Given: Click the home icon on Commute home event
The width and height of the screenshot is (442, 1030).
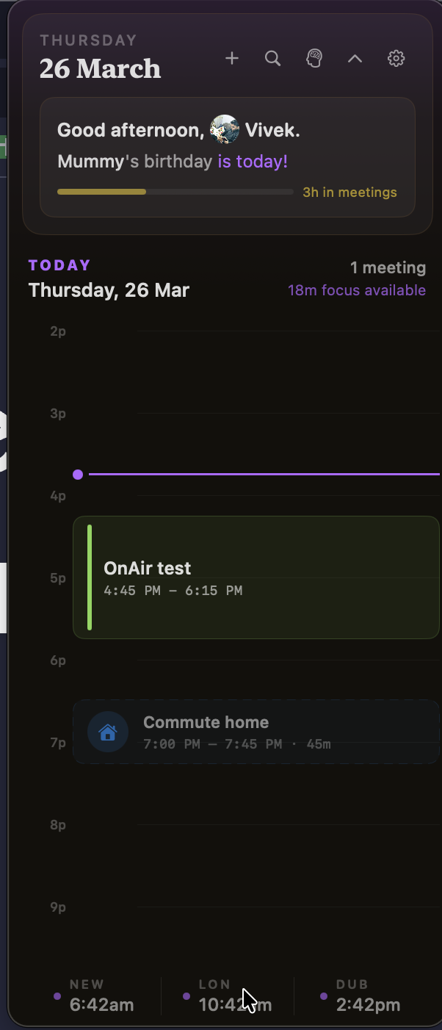Looking at the screenshot, I should pos(107,732).
